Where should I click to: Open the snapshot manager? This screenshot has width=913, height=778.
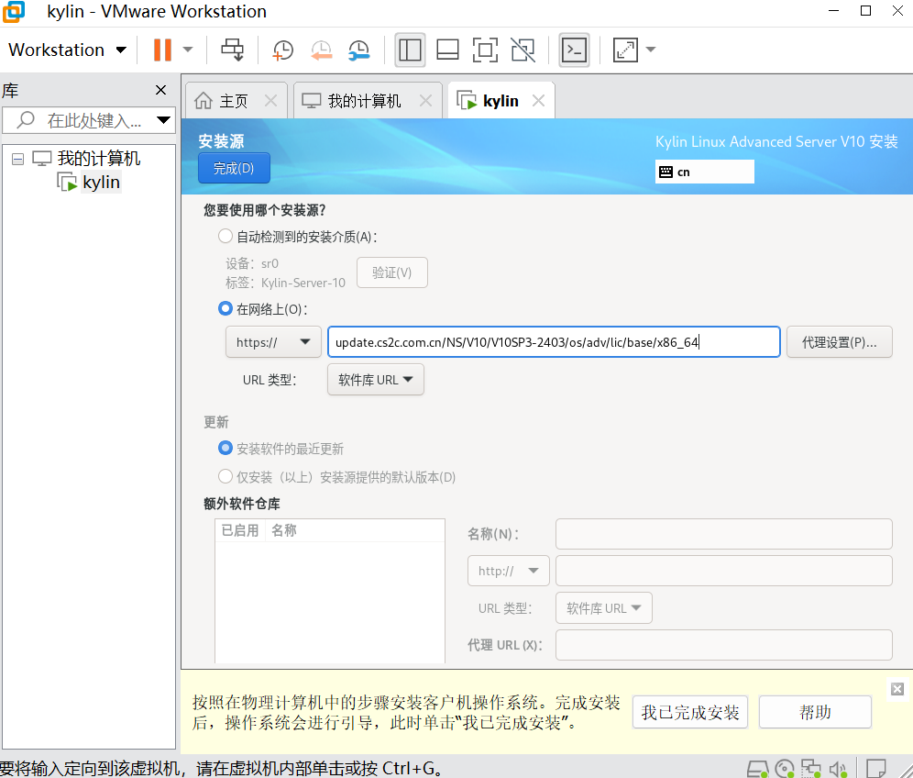358,50
